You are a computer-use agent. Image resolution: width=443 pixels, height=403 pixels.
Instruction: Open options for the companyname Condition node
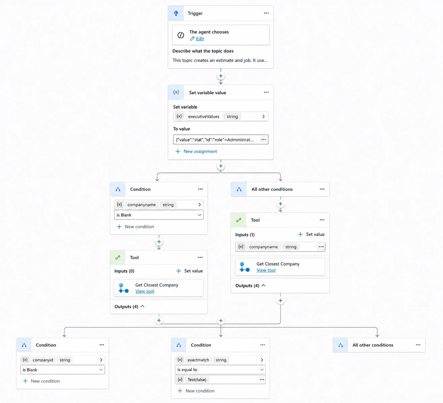pos(200,189)
